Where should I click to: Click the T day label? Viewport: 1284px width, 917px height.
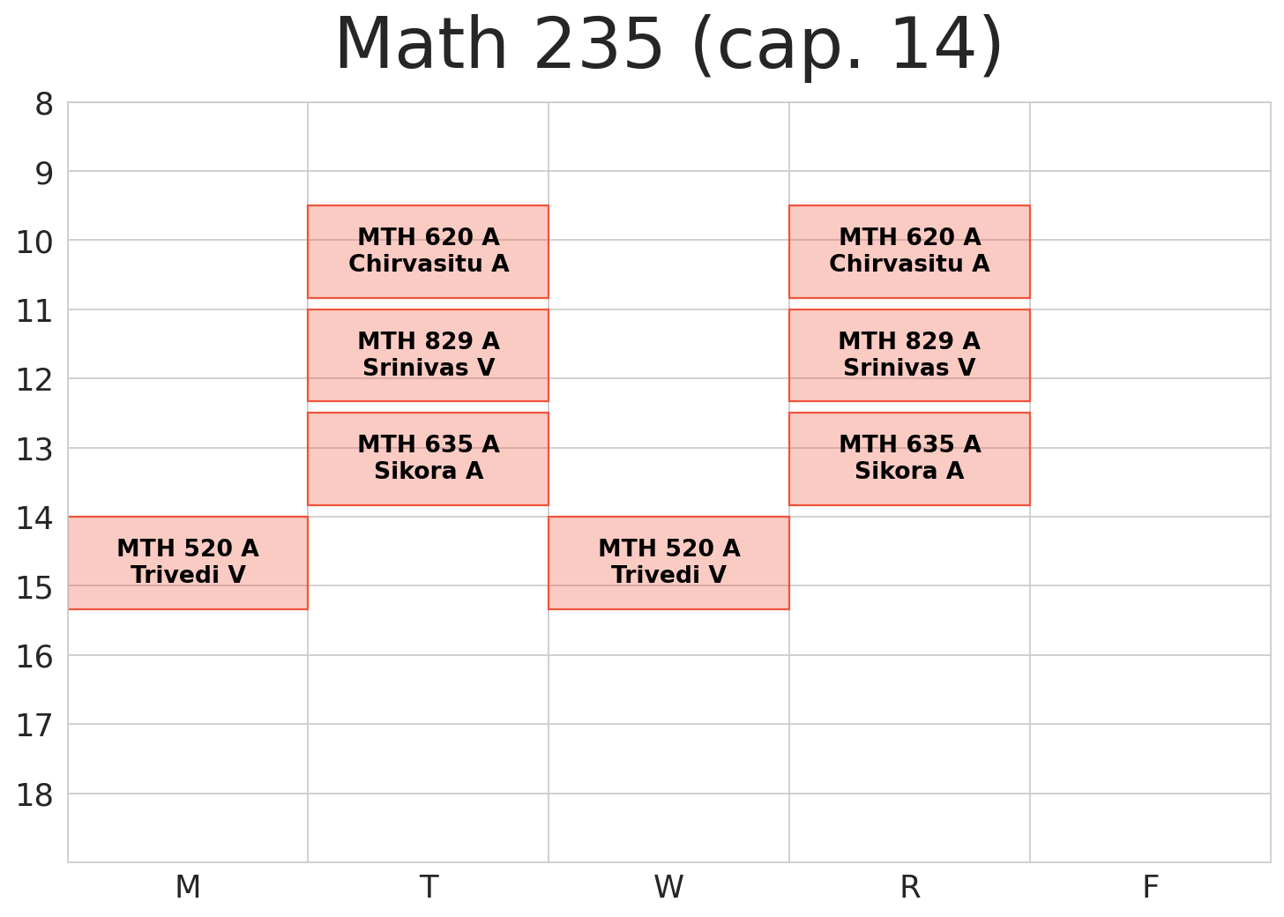click(429, 887)
